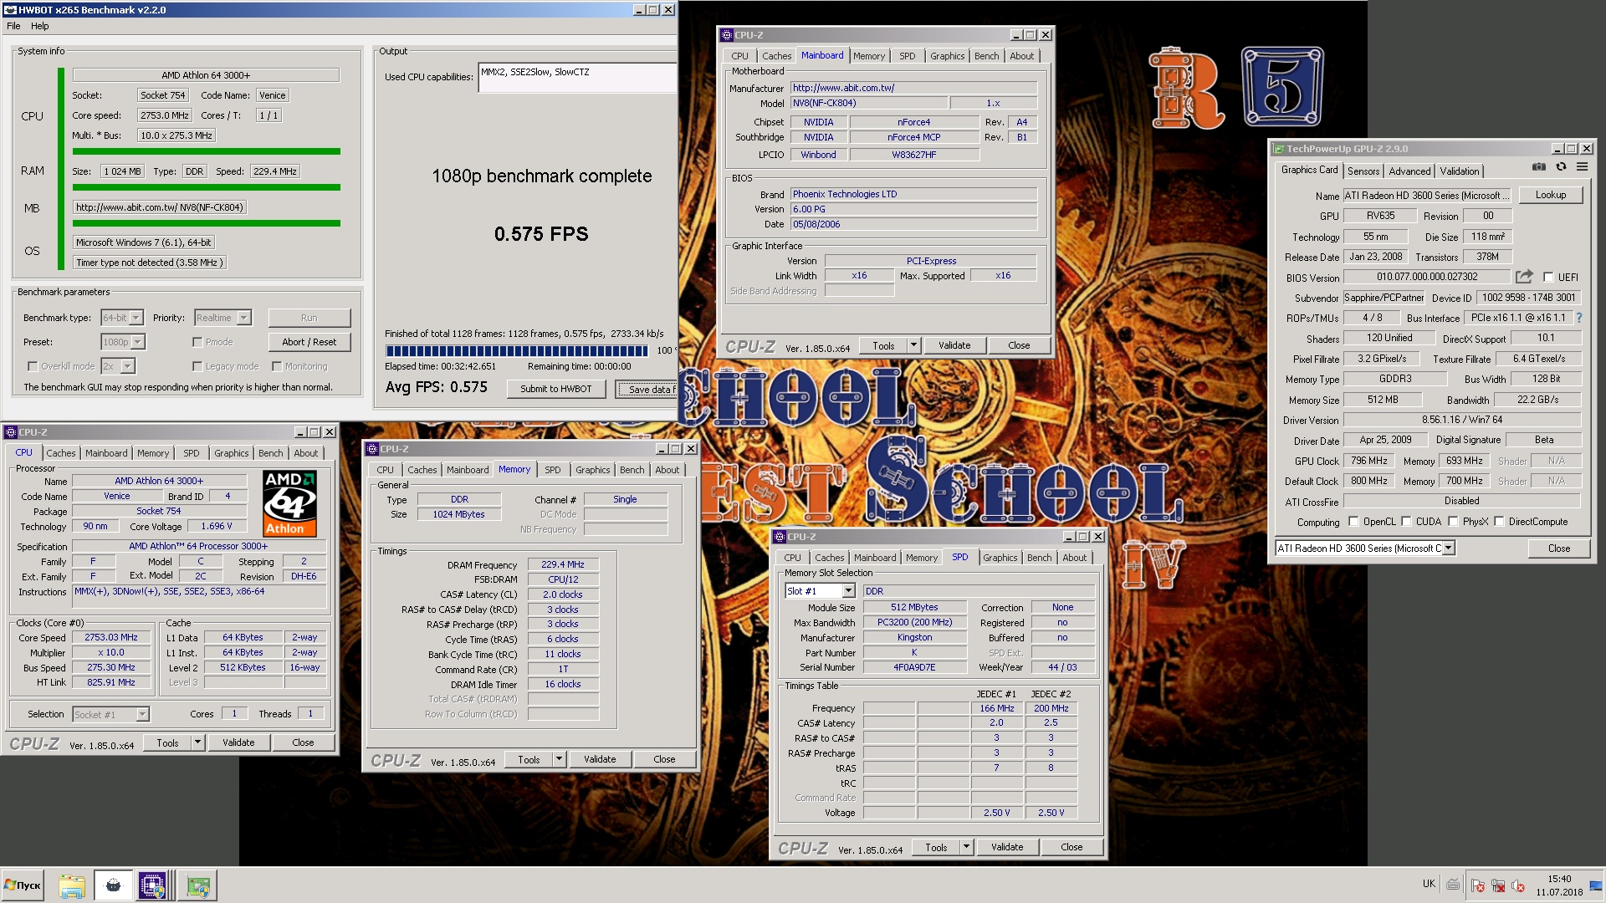Viewport: 1606px width, 903px height.
Task: Expand Tools arrow in Mainboard CPU-Z window
Action: pos(914,345)
